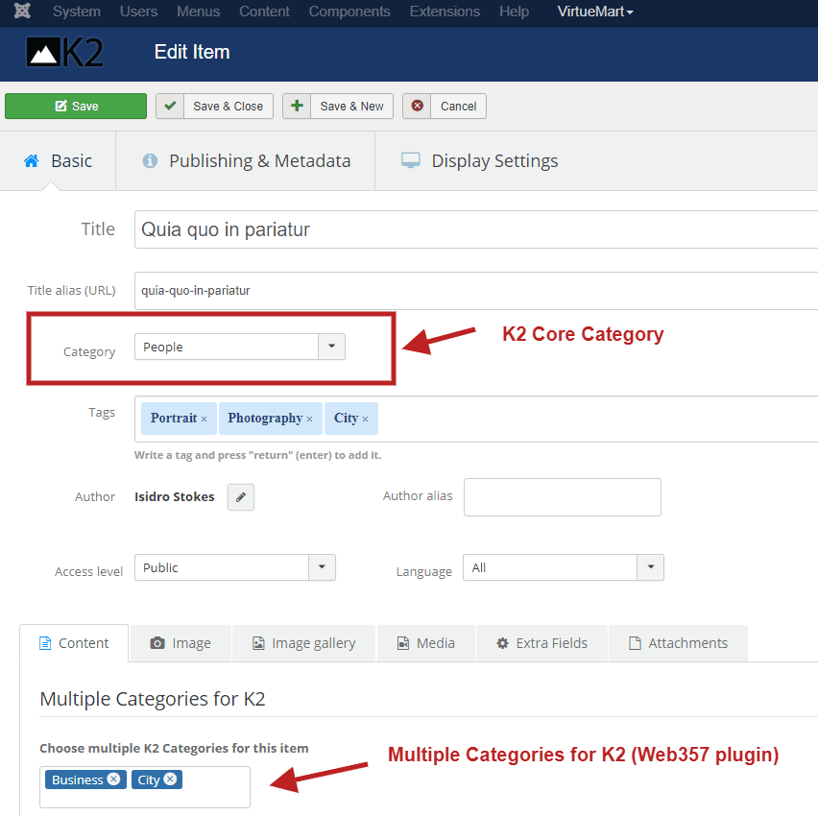This screenshot has height=816, width=818.
Task: Click the Title input field
Action: [476, 229]
